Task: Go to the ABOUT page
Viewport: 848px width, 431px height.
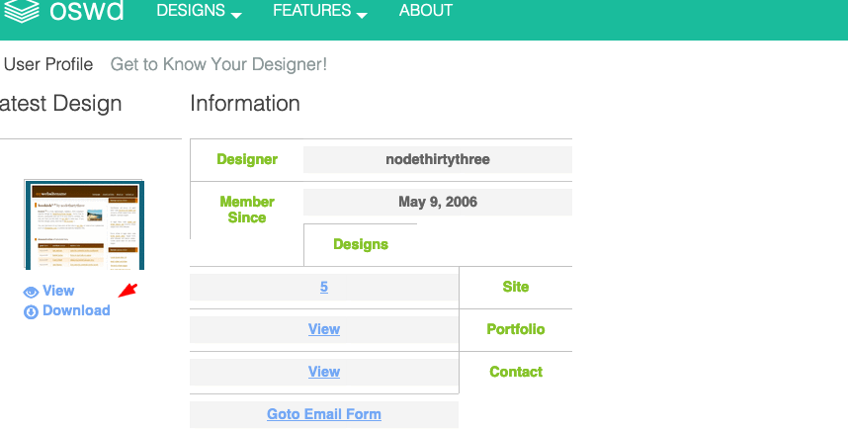Action: tap(426, 10)
